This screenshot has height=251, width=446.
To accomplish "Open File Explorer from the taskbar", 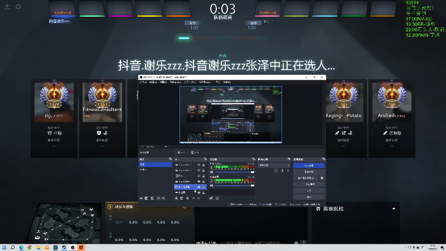I will (x=38, y=248).
